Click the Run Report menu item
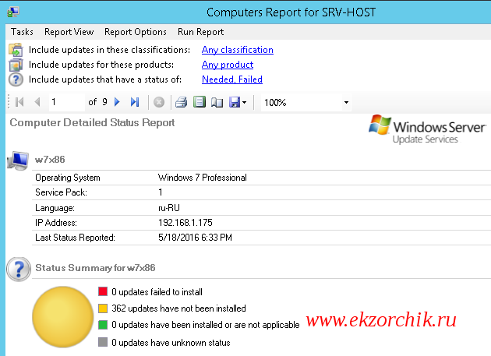The height and width of the screenshot is (356, 491). coord(201,32)
